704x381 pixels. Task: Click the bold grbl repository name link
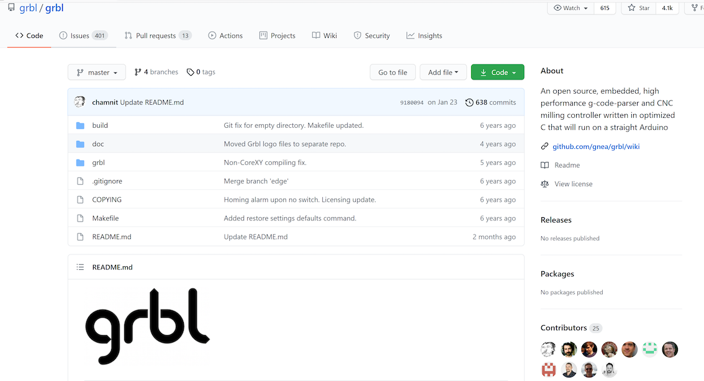point(55,7)
